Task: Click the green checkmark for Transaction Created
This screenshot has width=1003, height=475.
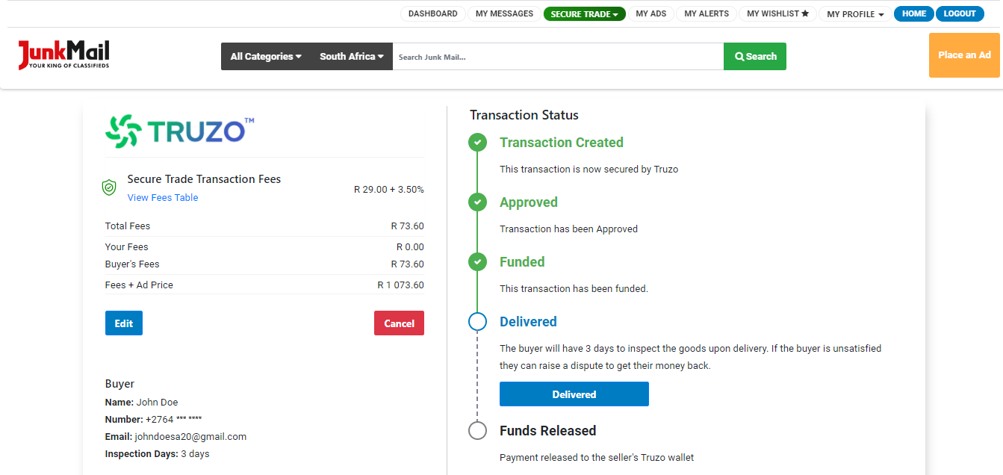Action: pos(477,142)
